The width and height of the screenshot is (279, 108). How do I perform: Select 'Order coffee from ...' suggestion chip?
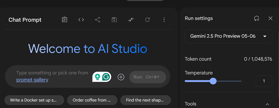point(92,100)
